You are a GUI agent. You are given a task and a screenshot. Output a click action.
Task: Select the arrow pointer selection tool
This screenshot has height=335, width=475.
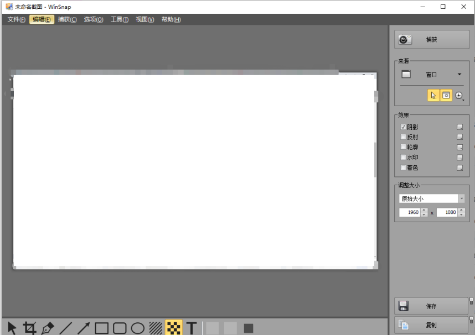12,328
